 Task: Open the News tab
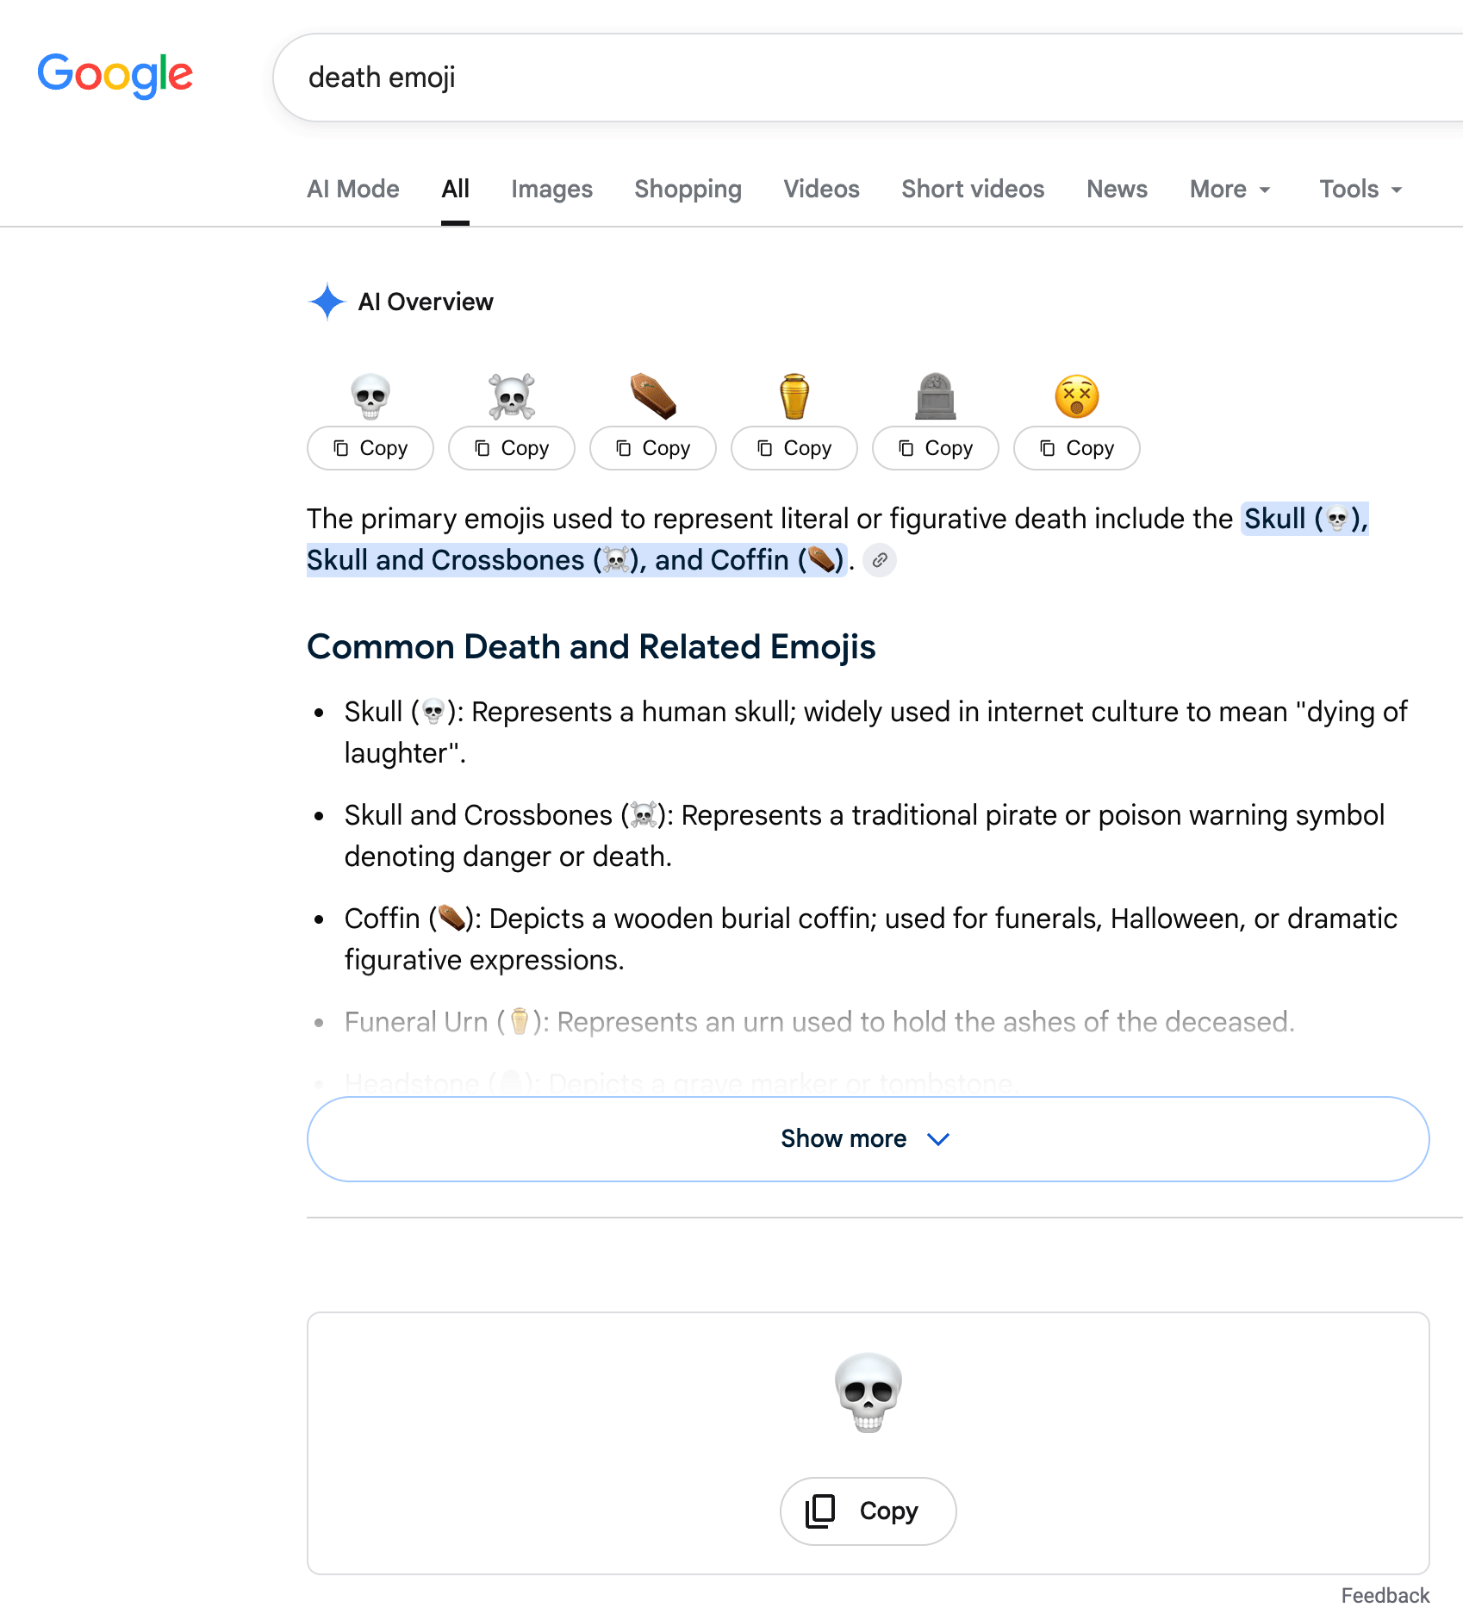[x=1117, y=189]
